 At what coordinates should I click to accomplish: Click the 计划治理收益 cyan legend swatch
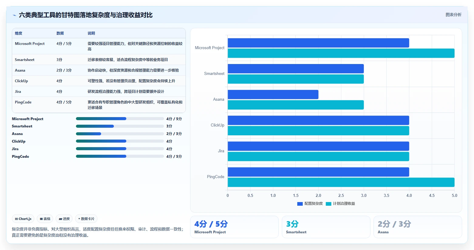[x=329, y=204]
